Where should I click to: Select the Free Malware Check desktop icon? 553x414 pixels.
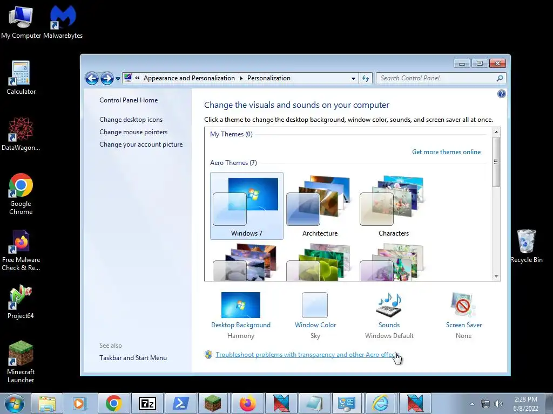pos(21,251)
